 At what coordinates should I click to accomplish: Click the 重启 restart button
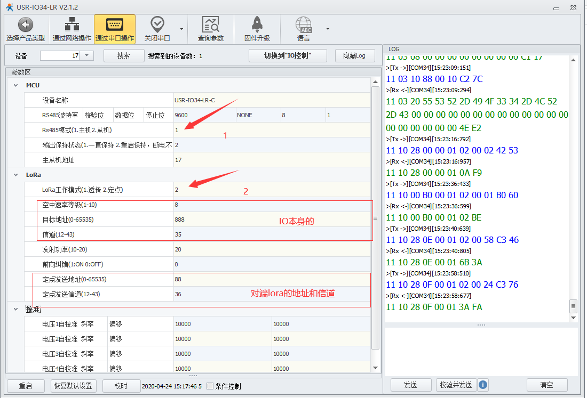pyautogui.click(x=26, y=386)
